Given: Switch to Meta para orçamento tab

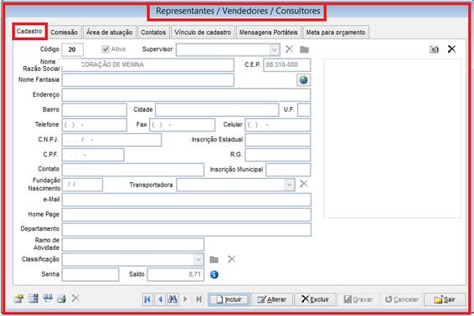Looking at the screenshot, I should coord(336,32).
